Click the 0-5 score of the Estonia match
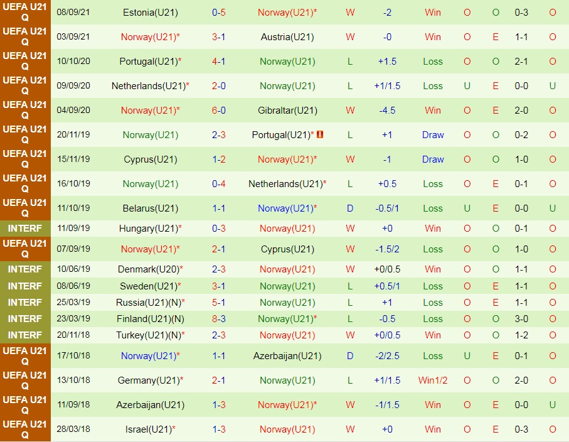569x442 pixels. [x=218, y=13]
